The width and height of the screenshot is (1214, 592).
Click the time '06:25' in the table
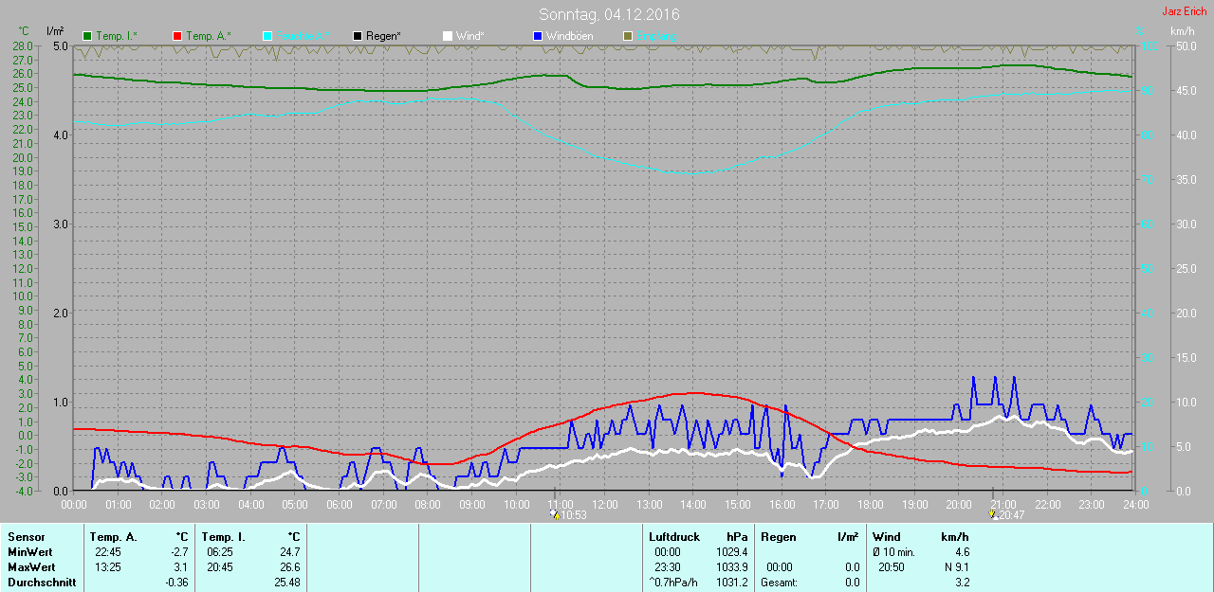point(219,551)
